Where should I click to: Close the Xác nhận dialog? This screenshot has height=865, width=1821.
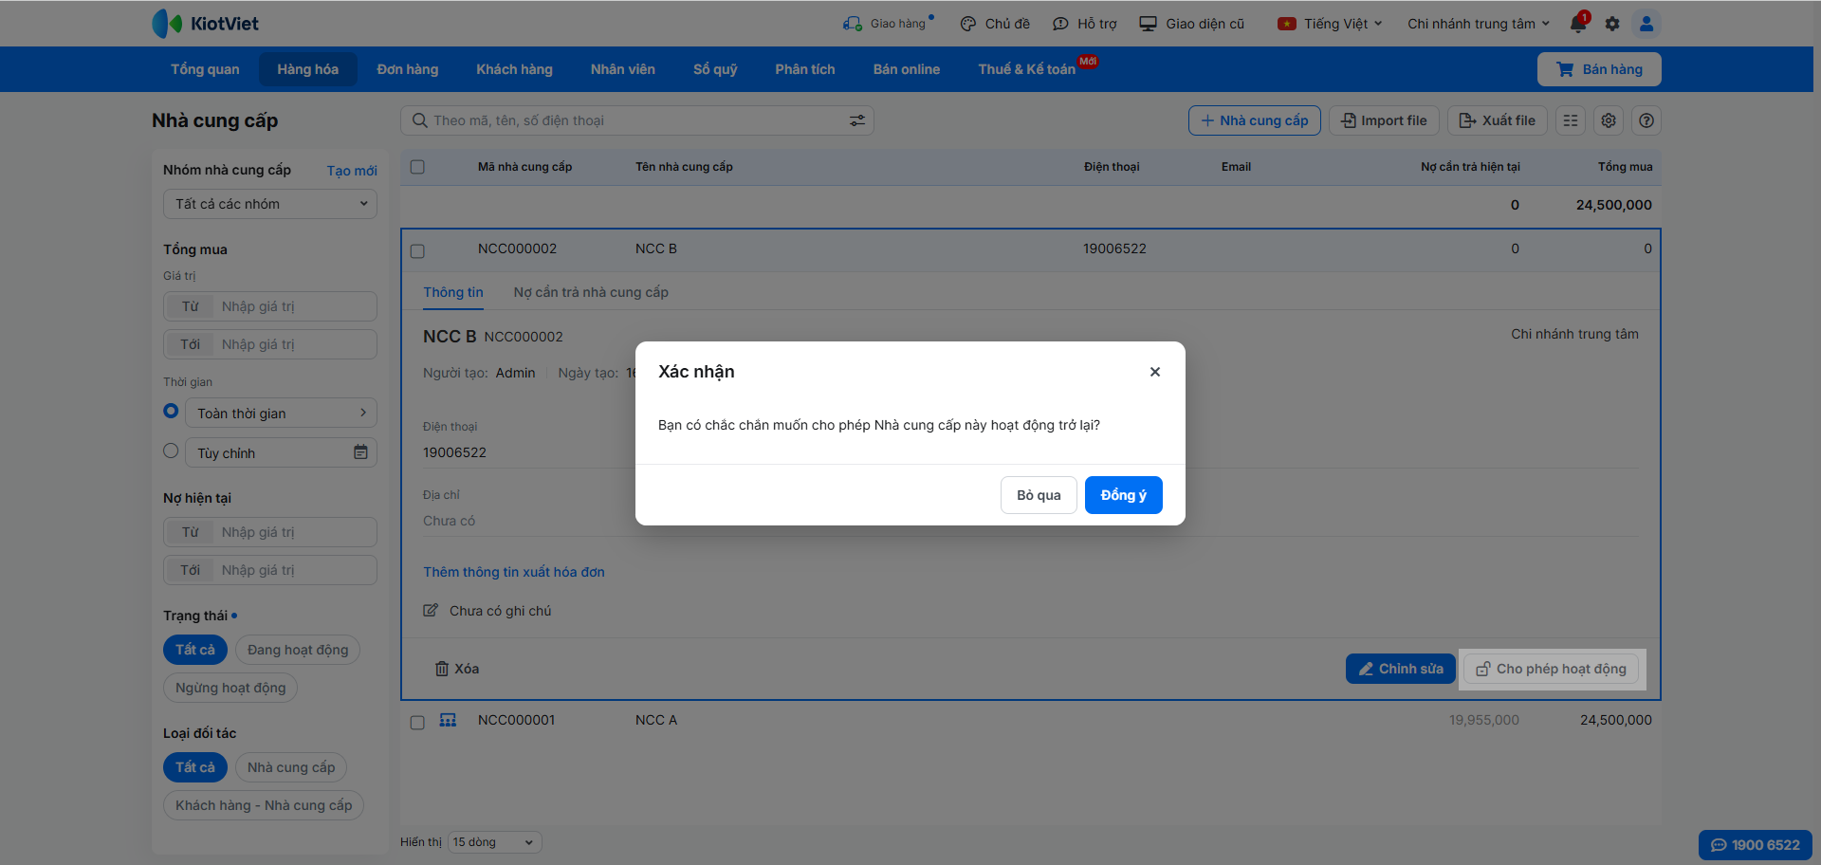point(1155,372)
